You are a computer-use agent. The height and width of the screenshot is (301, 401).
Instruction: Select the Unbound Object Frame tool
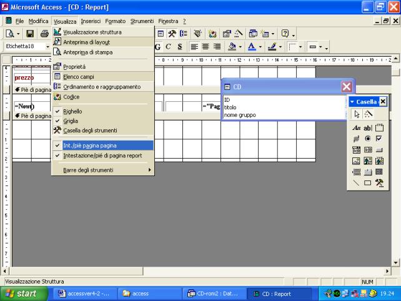point(368,161)
